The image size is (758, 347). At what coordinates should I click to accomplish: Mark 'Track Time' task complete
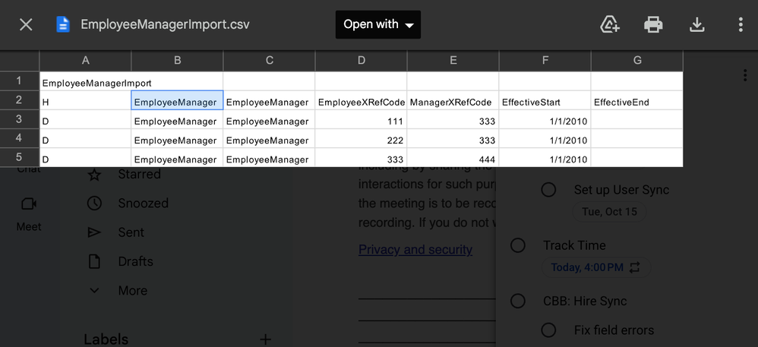517,245
